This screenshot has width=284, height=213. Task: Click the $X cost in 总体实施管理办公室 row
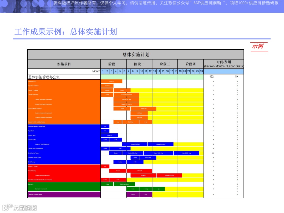pos(237,77)
